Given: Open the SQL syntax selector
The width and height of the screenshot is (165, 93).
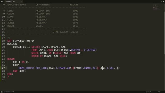Looking at the screenshot, I should coord(159,92).
